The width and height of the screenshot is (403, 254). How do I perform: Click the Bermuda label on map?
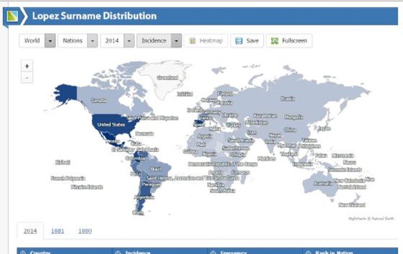click(x=145, y=134)
